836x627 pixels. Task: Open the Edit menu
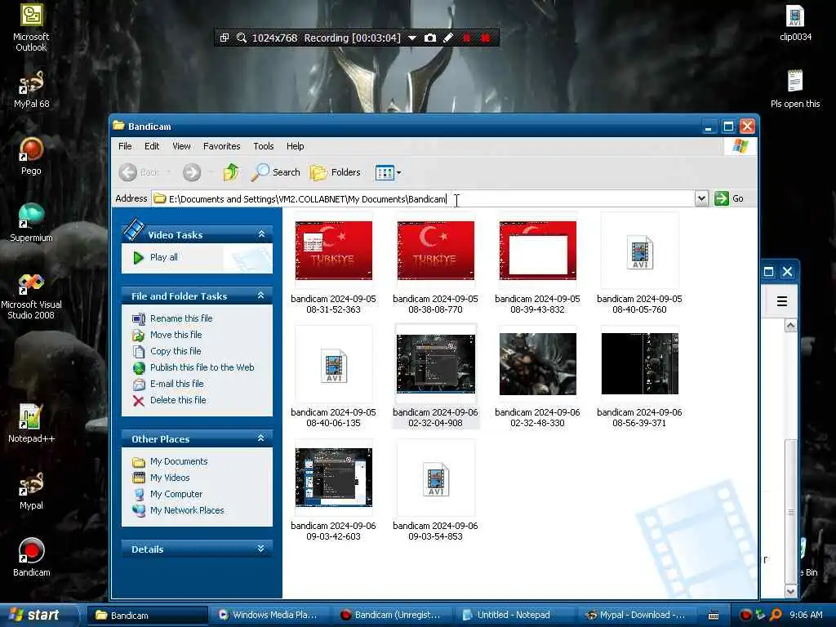152,146
